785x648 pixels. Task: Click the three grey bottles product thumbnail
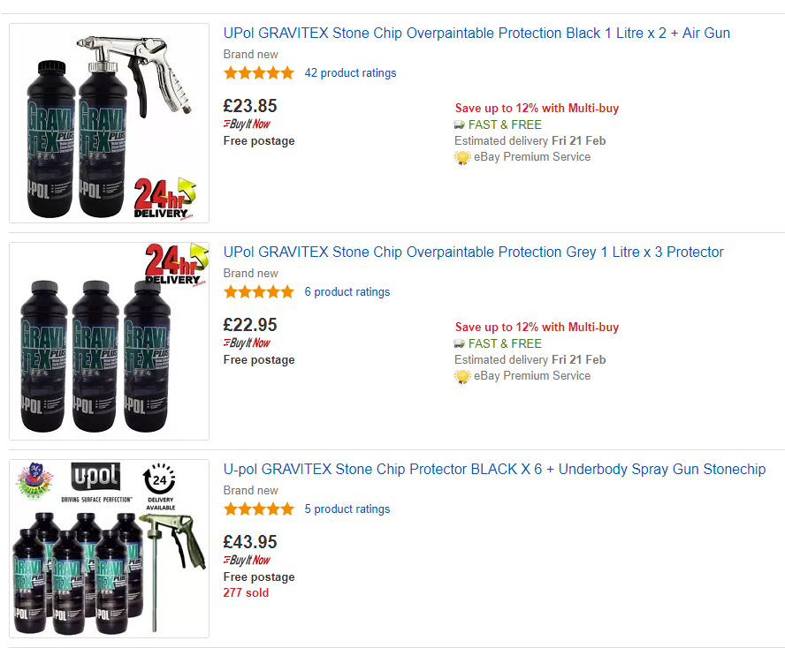pos(109,341)
